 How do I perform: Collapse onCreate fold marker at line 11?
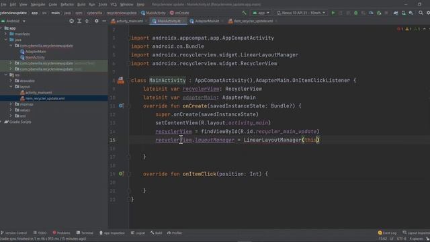coord(128,106)
